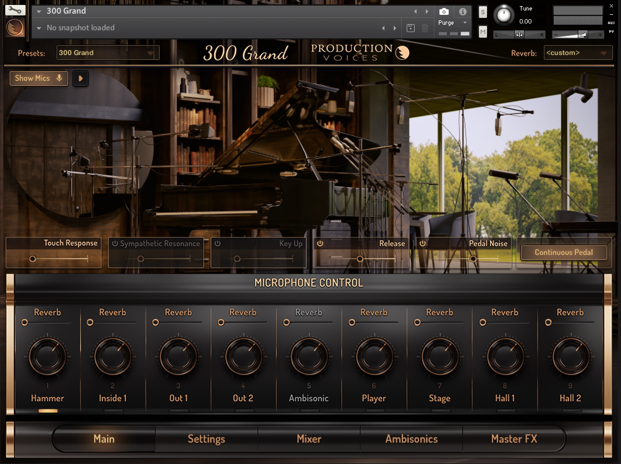This screenshot has width=621, height=464.
Task: Click the Hall 2 mic volume knob
Action: click(571, 356)
